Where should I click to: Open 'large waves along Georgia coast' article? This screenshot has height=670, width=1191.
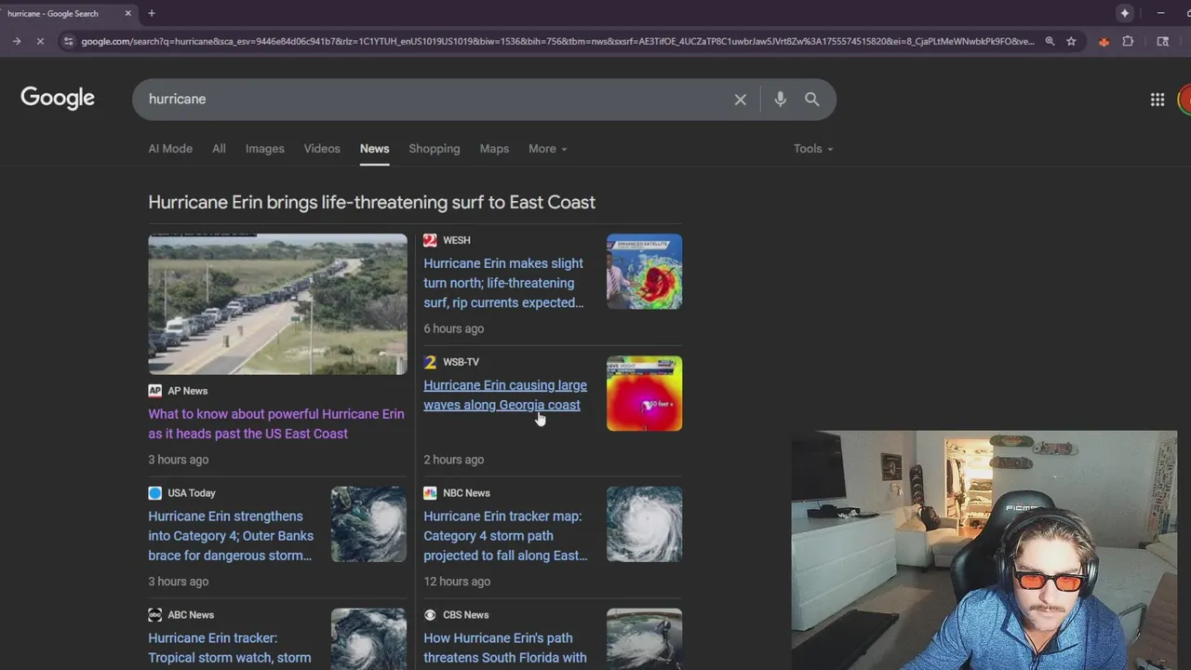click(x=505, y=395)
